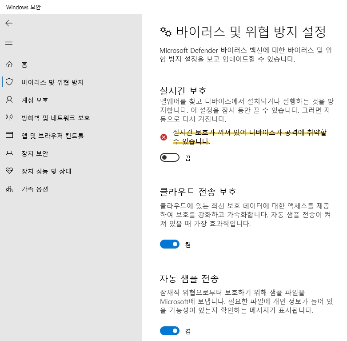Go to 홈 in the sidebar

pyautogui.click(x=24, y=64)
